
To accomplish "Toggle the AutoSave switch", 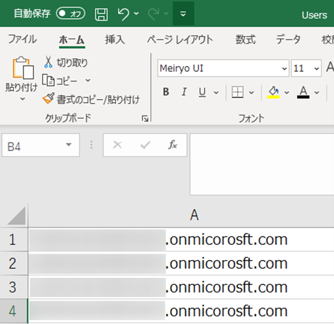I will (x=70, y=14).
